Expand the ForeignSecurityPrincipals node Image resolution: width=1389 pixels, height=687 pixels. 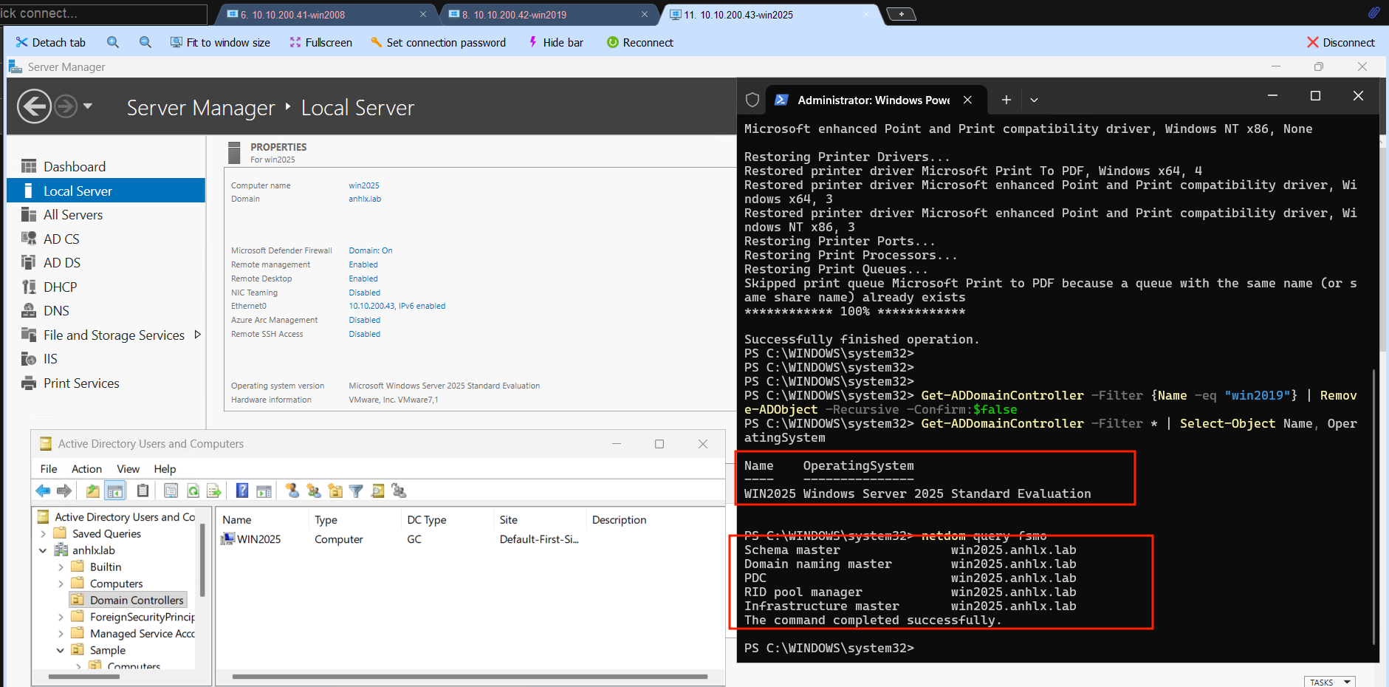click(x=61, y=617)
